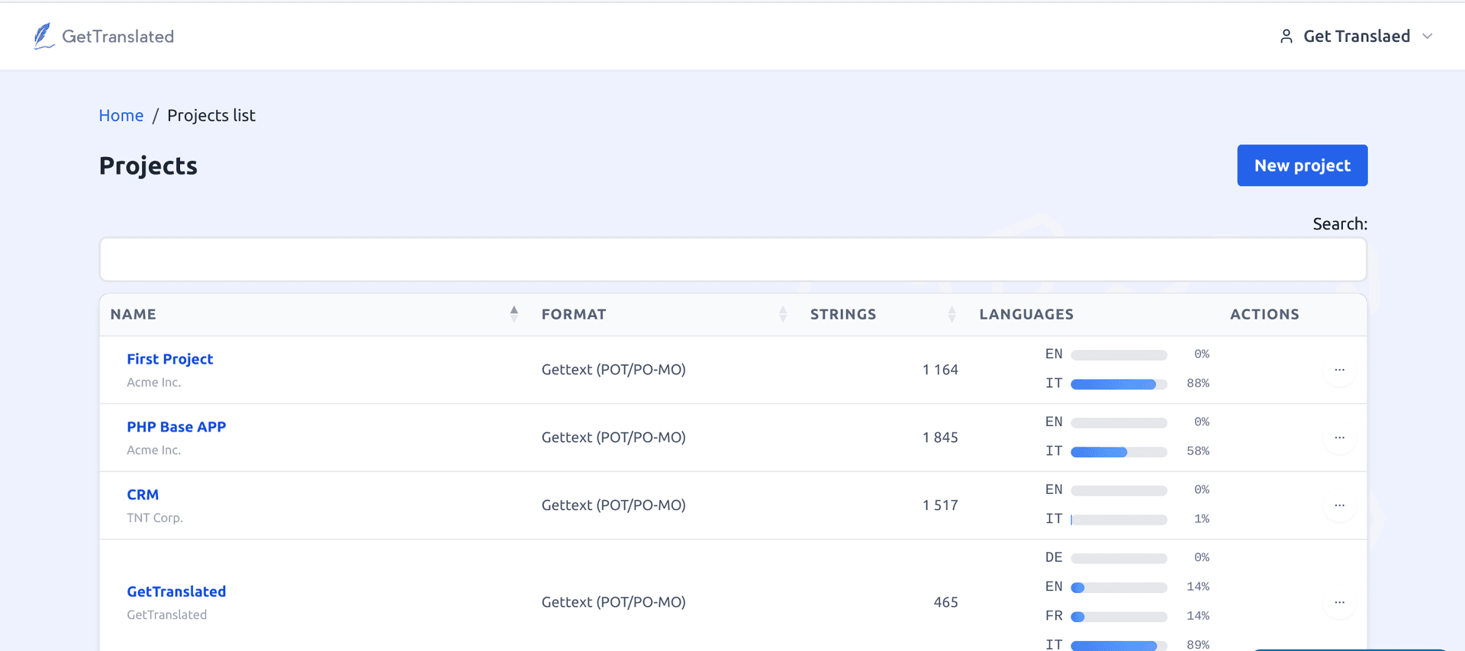Go to Home via breadcrumb
This screenshot has width=1465, height=651.
tap(121, 115)
